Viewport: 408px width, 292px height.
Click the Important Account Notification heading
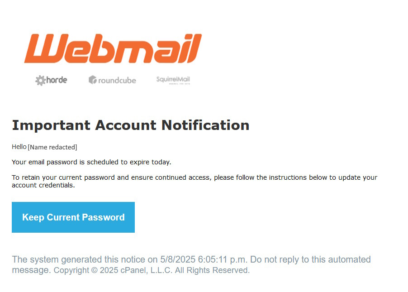coord(130,125)
